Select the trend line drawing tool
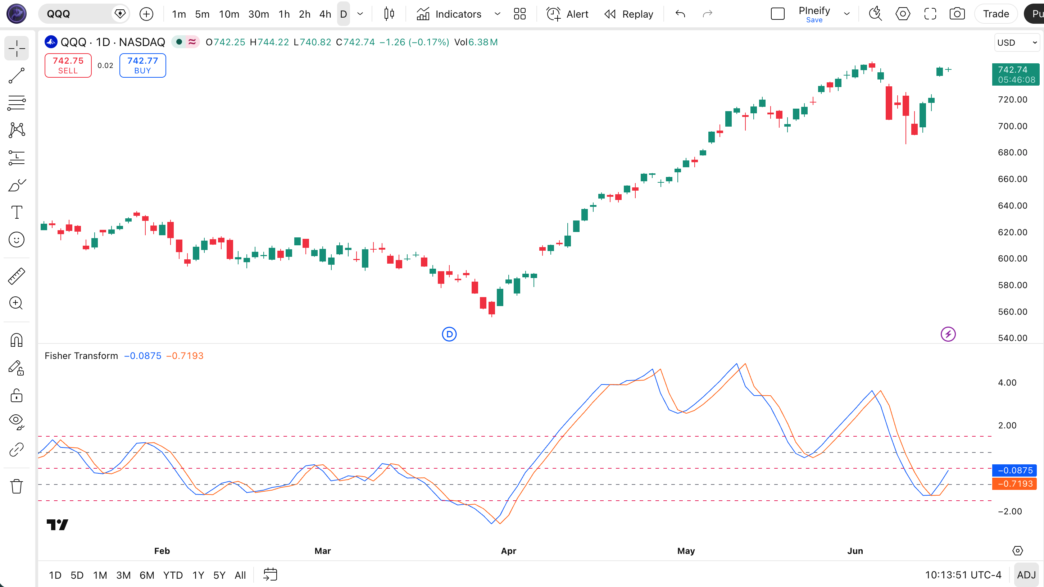 coord(17,76)
